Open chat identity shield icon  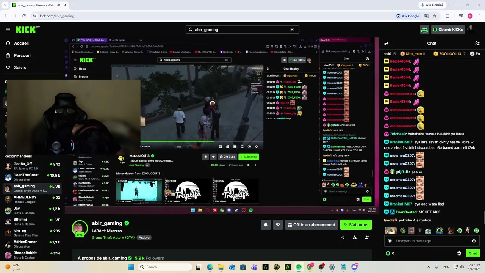click(390, 241)
